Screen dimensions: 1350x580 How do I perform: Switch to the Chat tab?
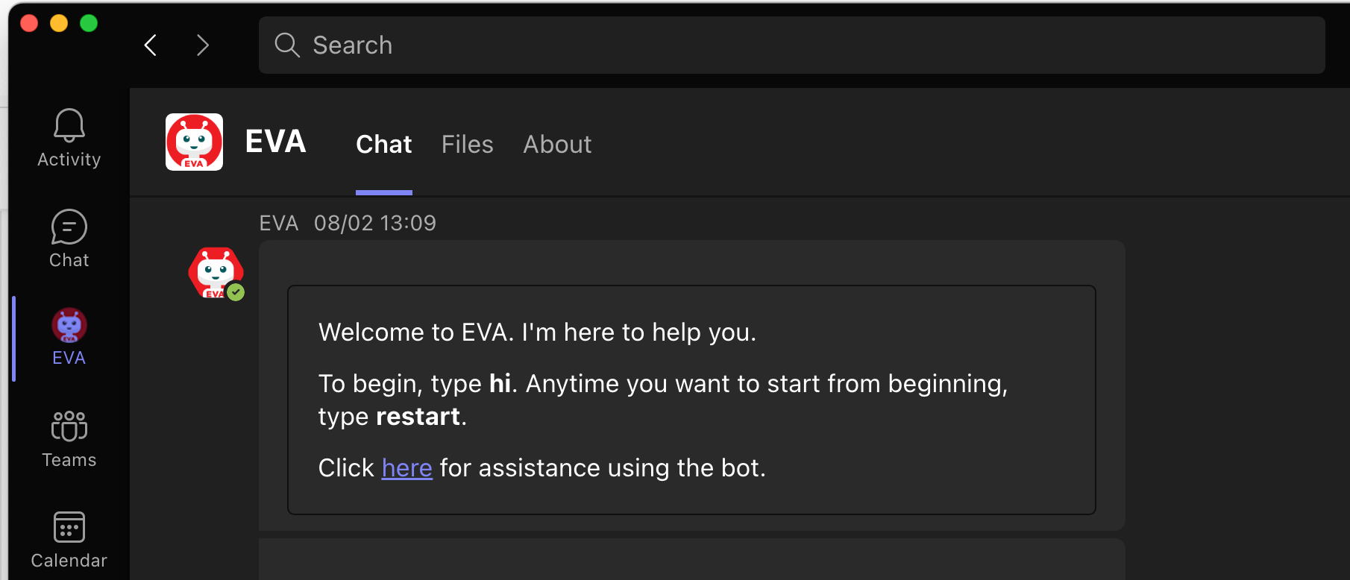(x=383, y=145)
